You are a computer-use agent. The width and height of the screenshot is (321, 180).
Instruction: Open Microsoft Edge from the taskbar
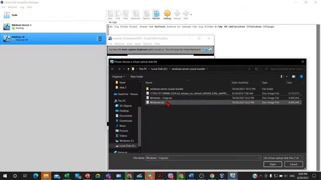36,175
